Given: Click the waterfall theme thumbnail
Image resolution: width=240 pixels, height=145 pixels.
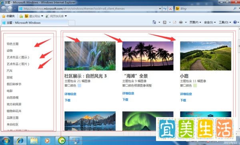Looking at the screenshot, I should tap(90, 56).
